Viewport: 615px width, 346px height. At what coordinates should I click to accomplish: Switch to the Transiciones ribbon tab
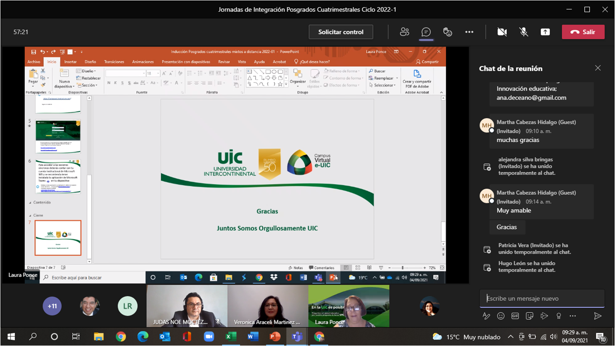point(114,62)
